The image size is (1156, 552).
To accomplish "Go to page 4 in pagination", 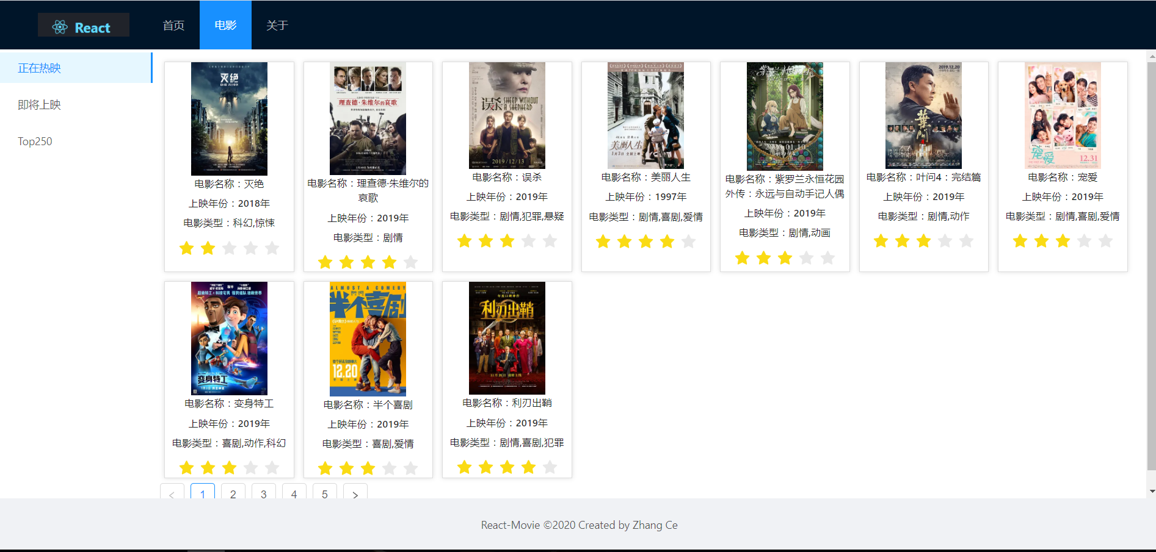I will [294, 492].
